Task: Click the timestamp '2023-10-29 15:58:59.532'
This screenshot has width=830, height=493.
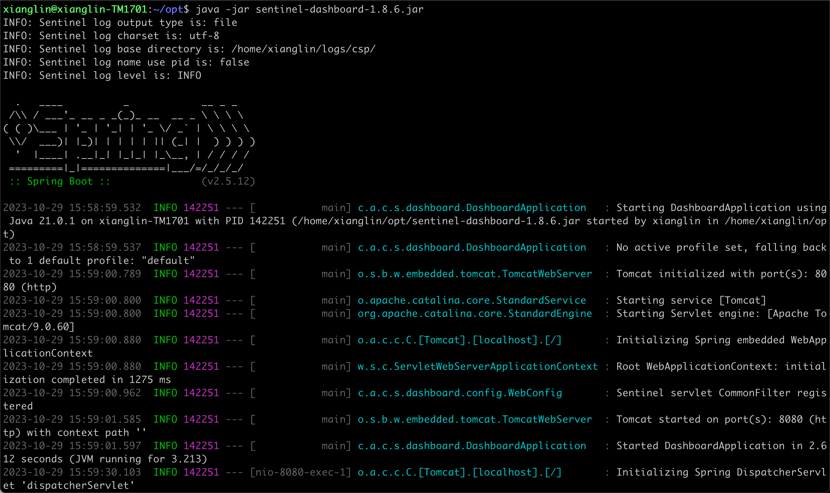Action: point(72,208)
